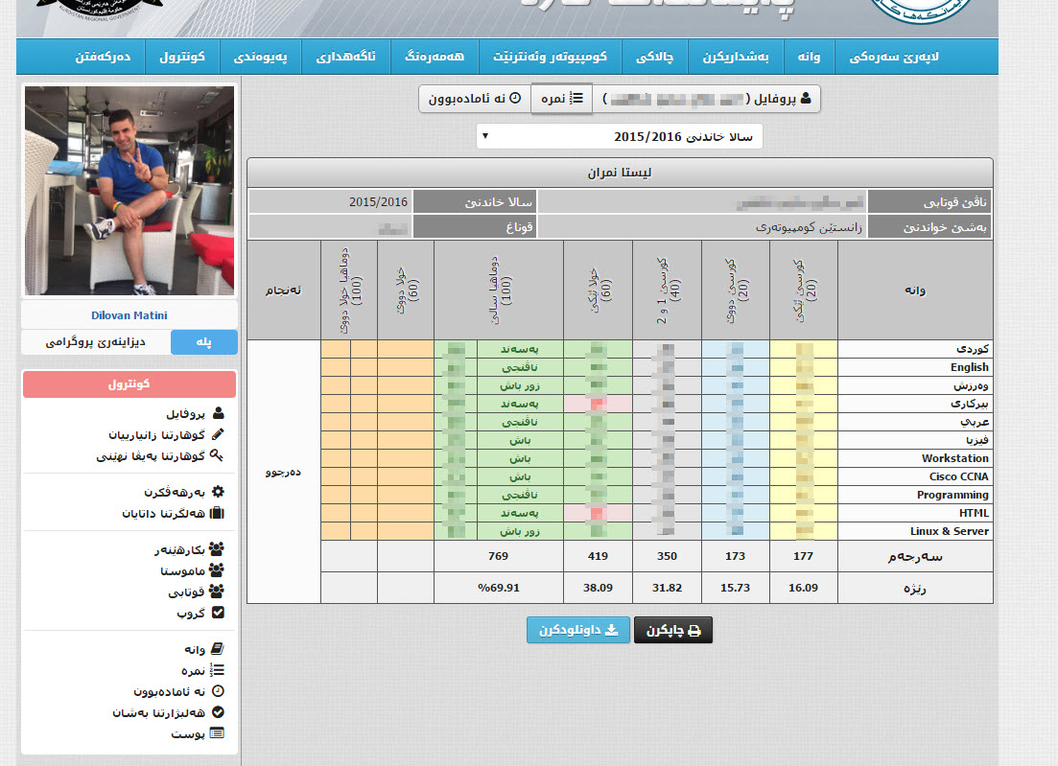Select check-circle icon for هەلبژارتنا بەشان
This screenshot has width=1058, height=766.
coord(218,712)
